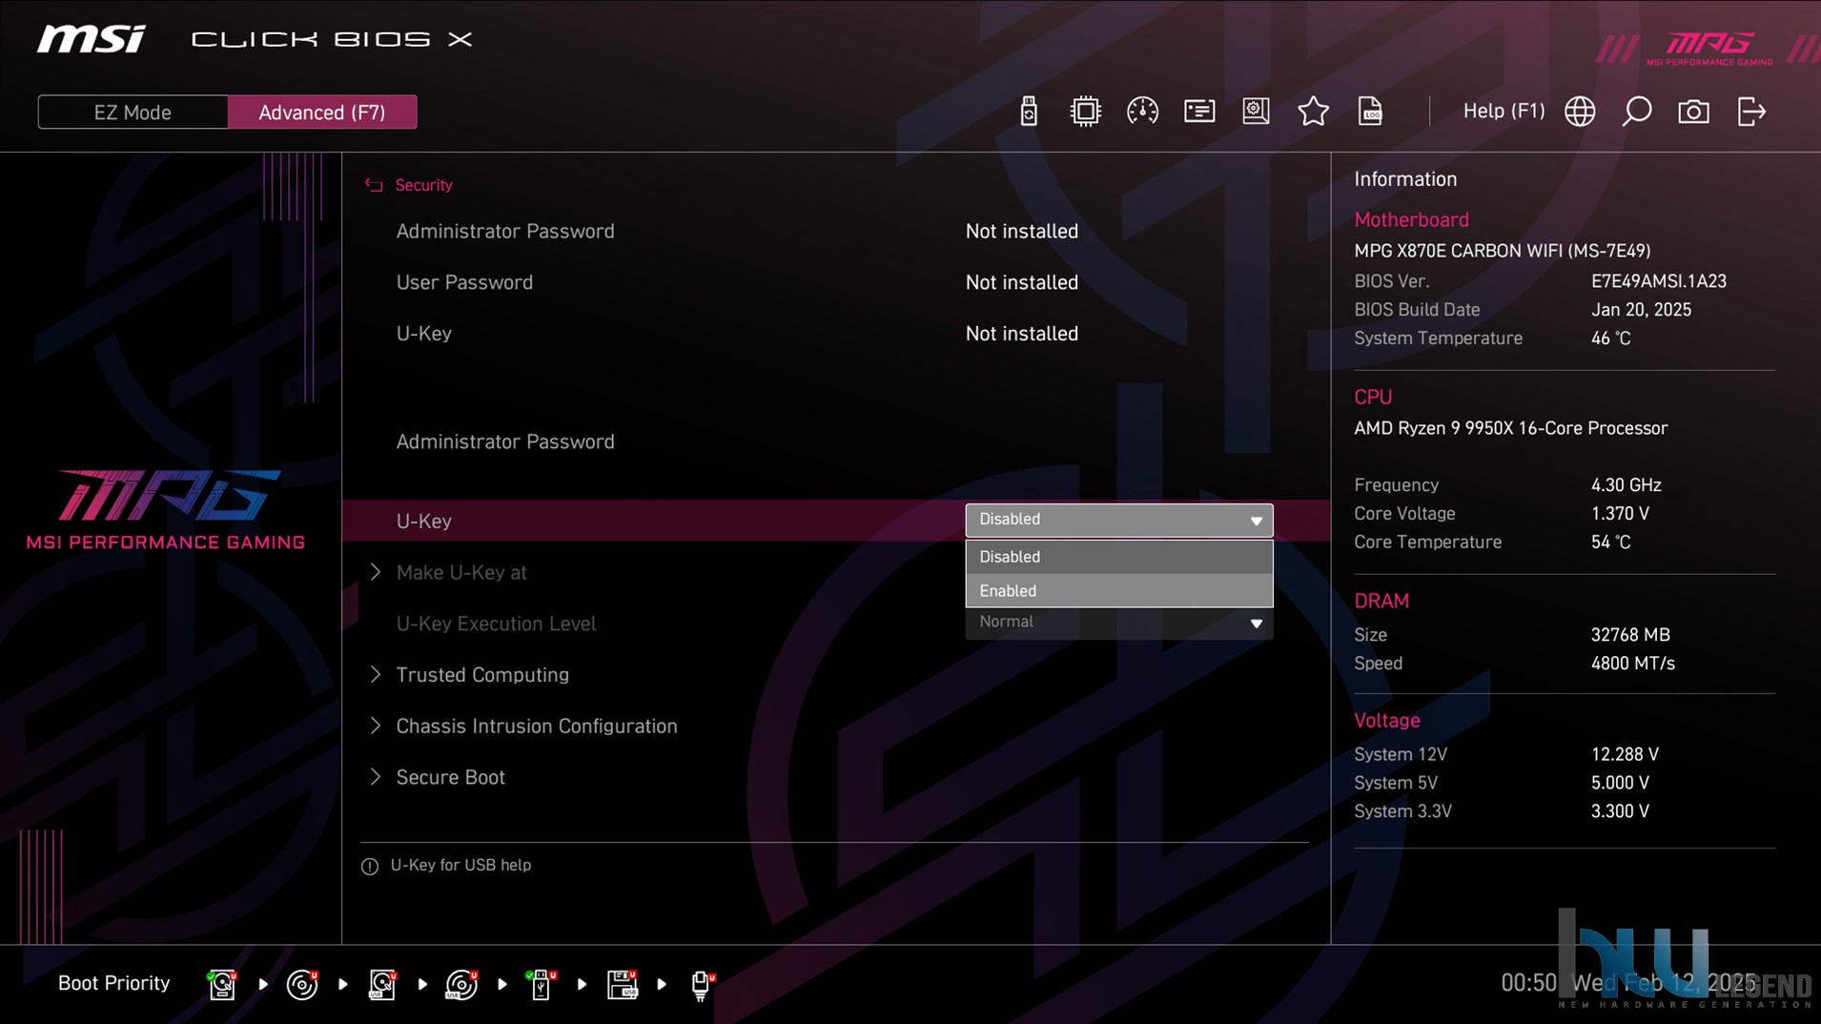Click the Boot Priority label
Screen dimensions: 1821x1024
[x=113, y=983]
